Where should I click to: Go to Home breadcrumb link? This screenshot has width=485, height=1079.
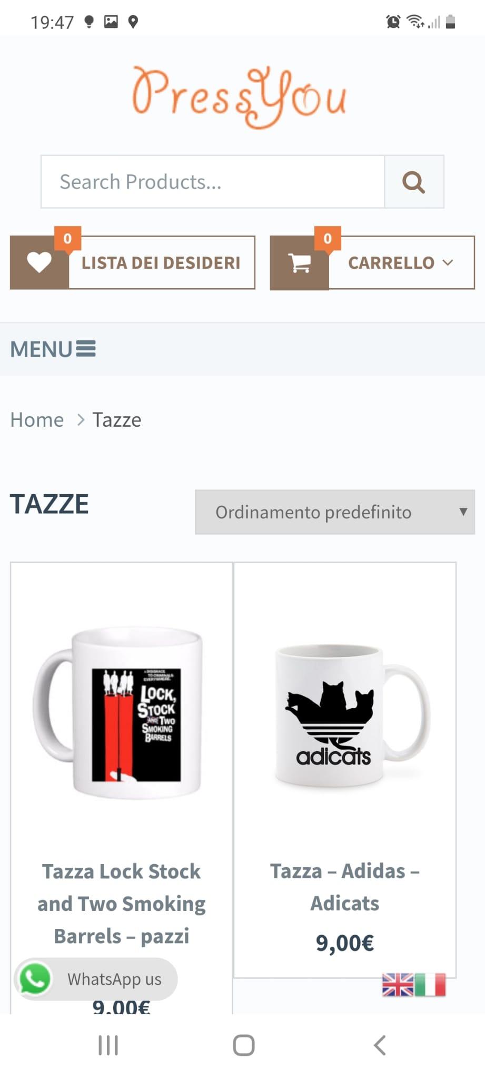click(37, 420)
